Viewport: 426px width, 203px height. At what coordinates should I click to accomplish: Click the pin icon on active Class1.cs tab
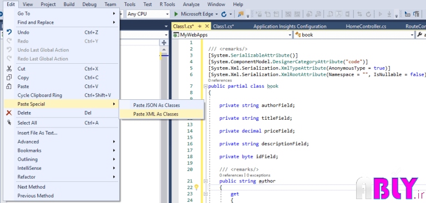200,27
